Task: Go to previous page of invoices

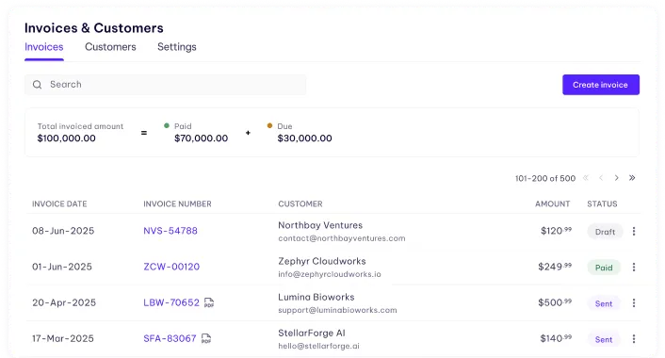Action: click(601, 178)
